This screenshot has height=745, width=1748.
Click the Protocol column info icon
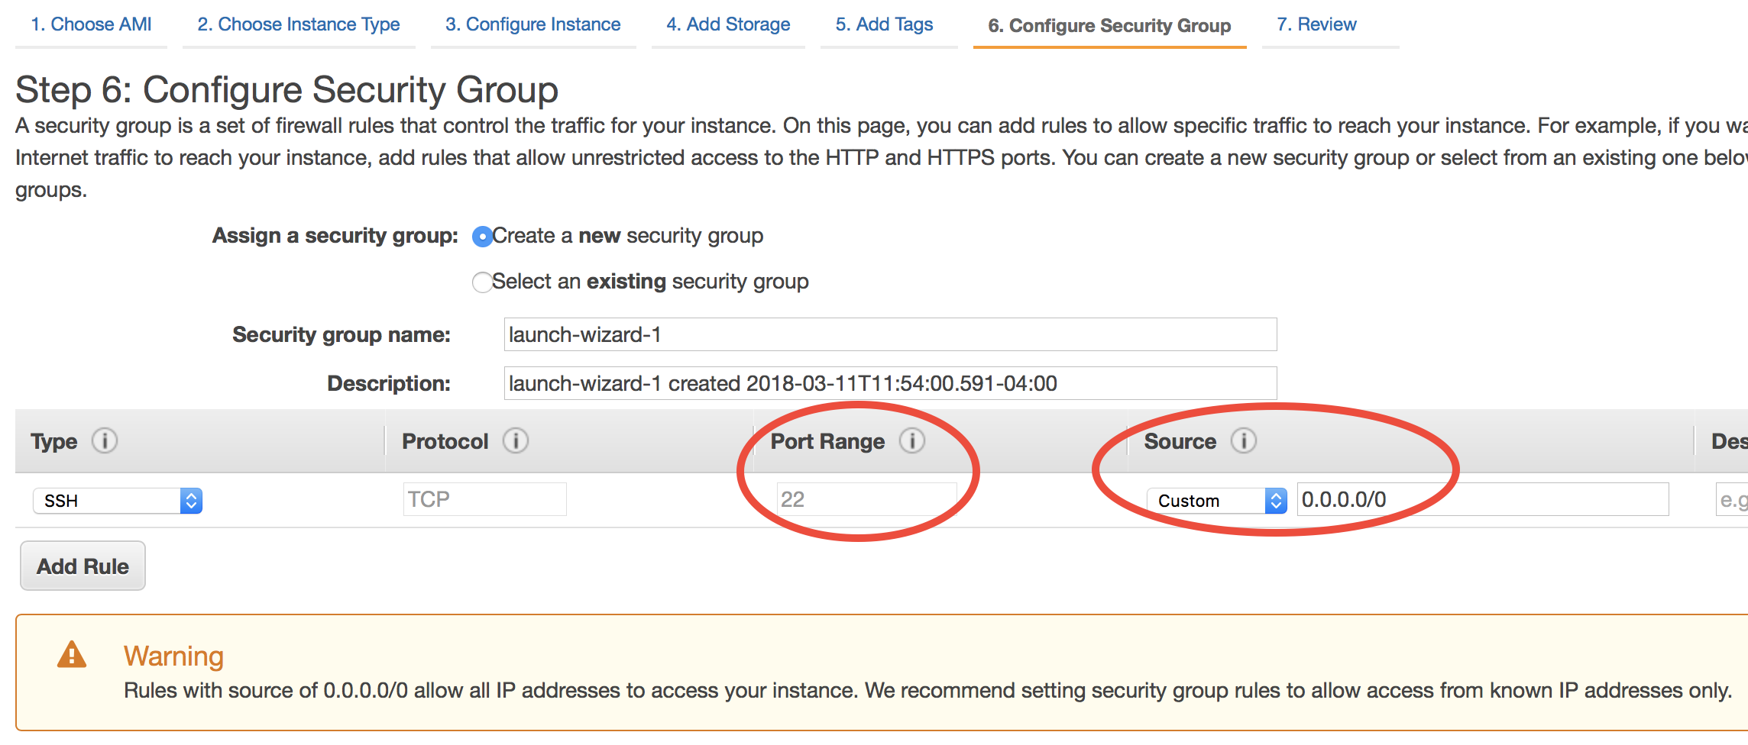click(x=516, y=440)
